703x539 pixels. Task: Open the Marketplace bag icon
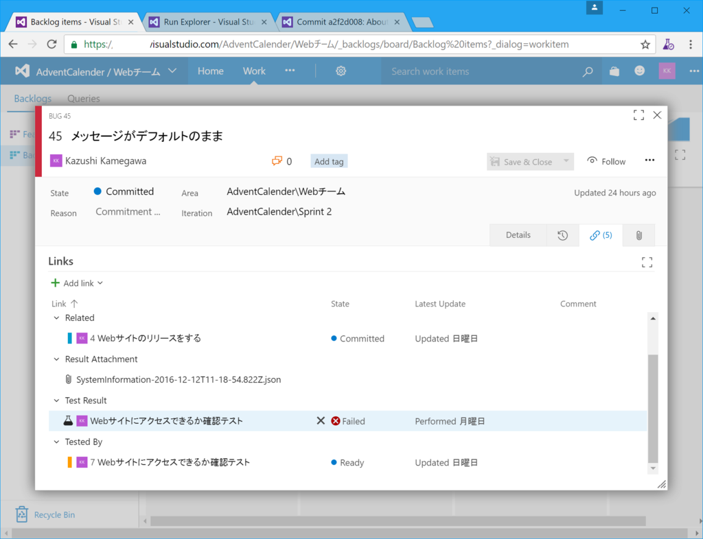pos(614,71)
